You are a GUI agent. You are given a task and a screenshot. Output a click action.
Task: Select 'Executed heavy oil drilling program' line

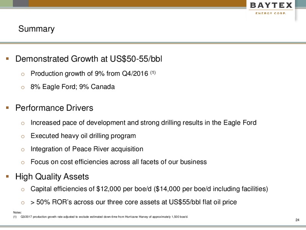click(83, 136)
